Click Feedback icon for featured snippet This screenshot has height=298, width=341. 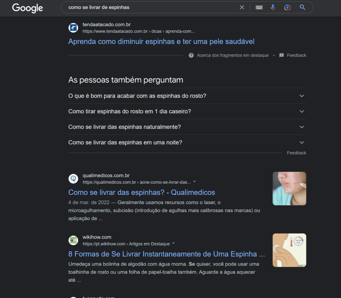coord(281,55)
